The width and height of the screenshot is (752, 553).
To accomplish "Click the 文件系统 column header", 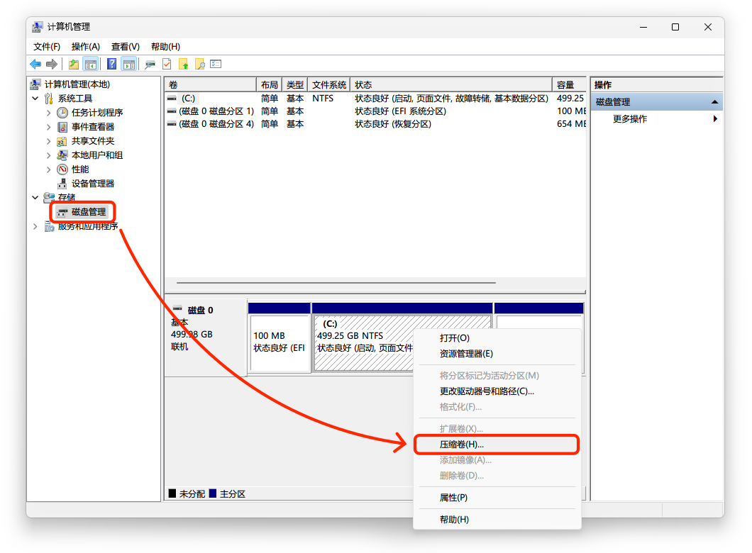I will point(329,85).
